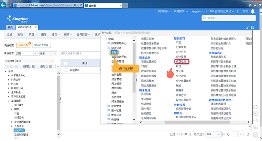This screenshot has height=141, width=262.
Task: Refresh the page from the address bar
Action: pos(81,5)
